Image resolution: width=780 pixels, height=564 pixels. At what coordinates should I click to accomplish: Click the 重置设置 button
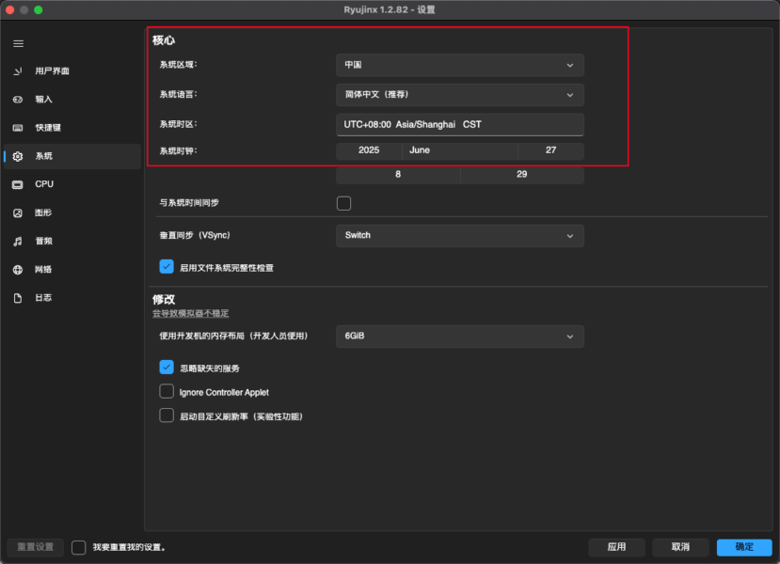coord(36,547)
